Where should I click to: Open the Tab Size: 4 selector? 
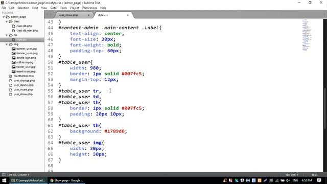click(x=292, y=175)
